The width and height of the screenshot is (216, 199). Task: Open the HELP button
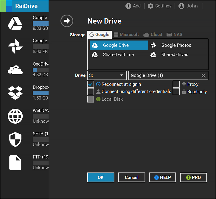click(163, 177)
